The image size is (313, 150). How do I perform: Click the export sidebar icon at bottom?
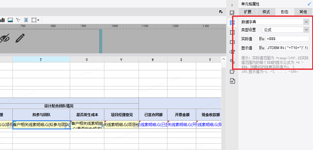point(232,81)
